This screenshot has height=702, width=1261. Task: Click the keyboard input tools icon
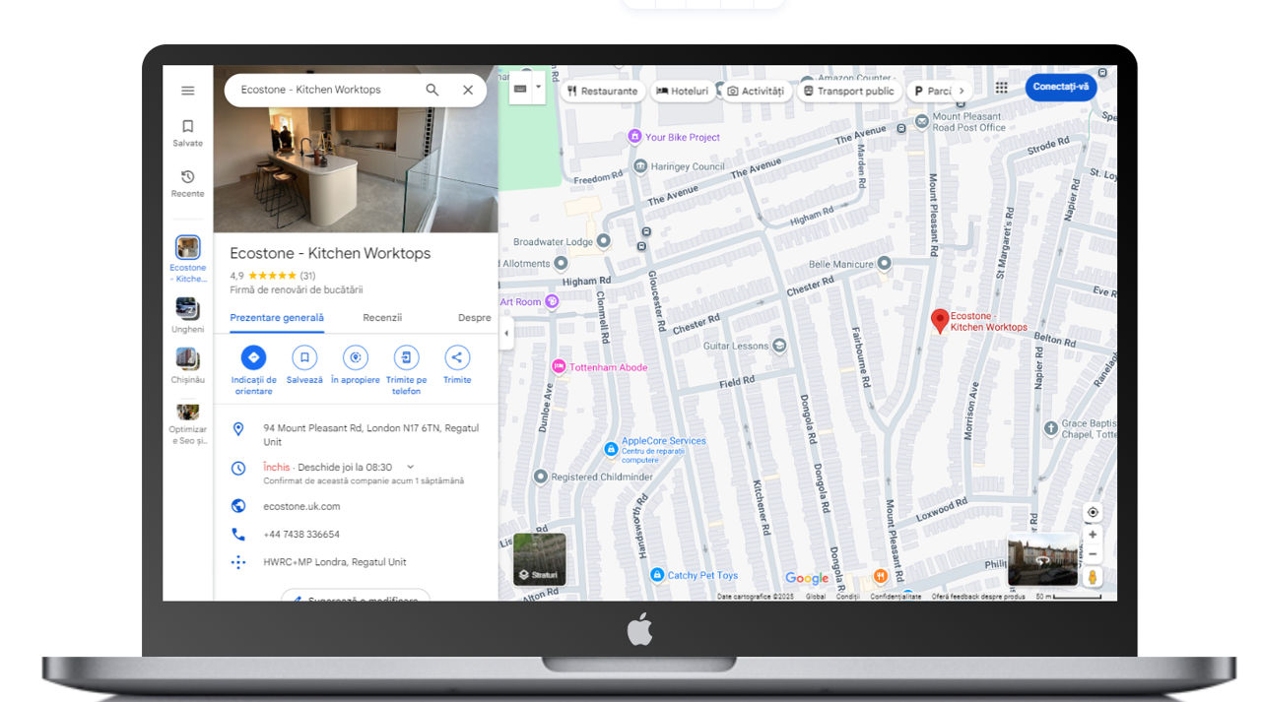click(520, 89)
